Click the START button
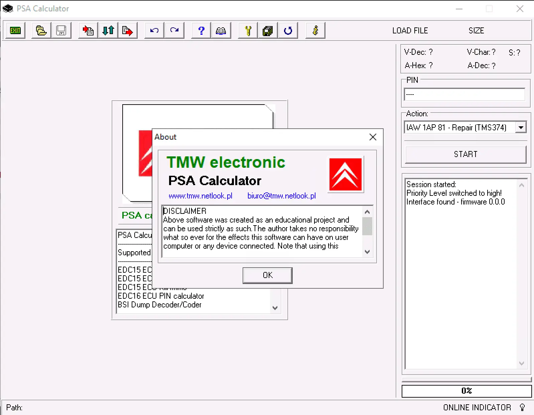The image size is (534, 415). pos(465,154)
